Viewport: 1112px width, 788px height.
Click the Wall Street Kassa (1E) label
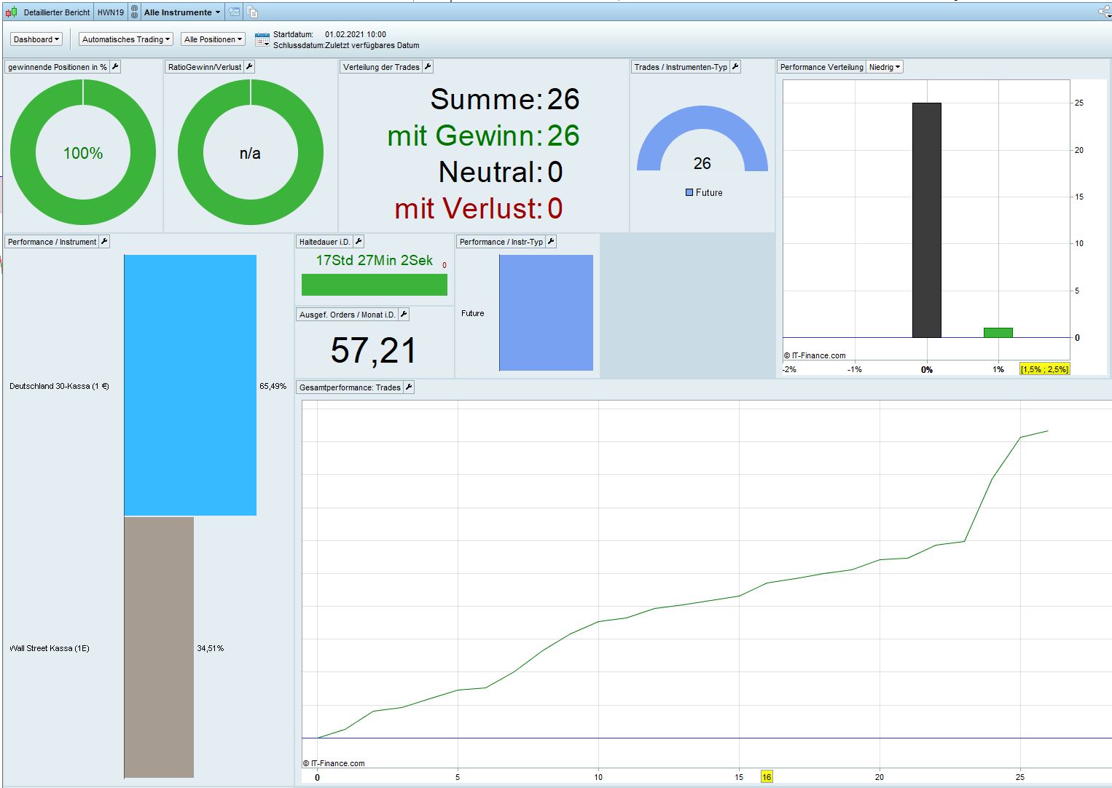coord(50,648)
